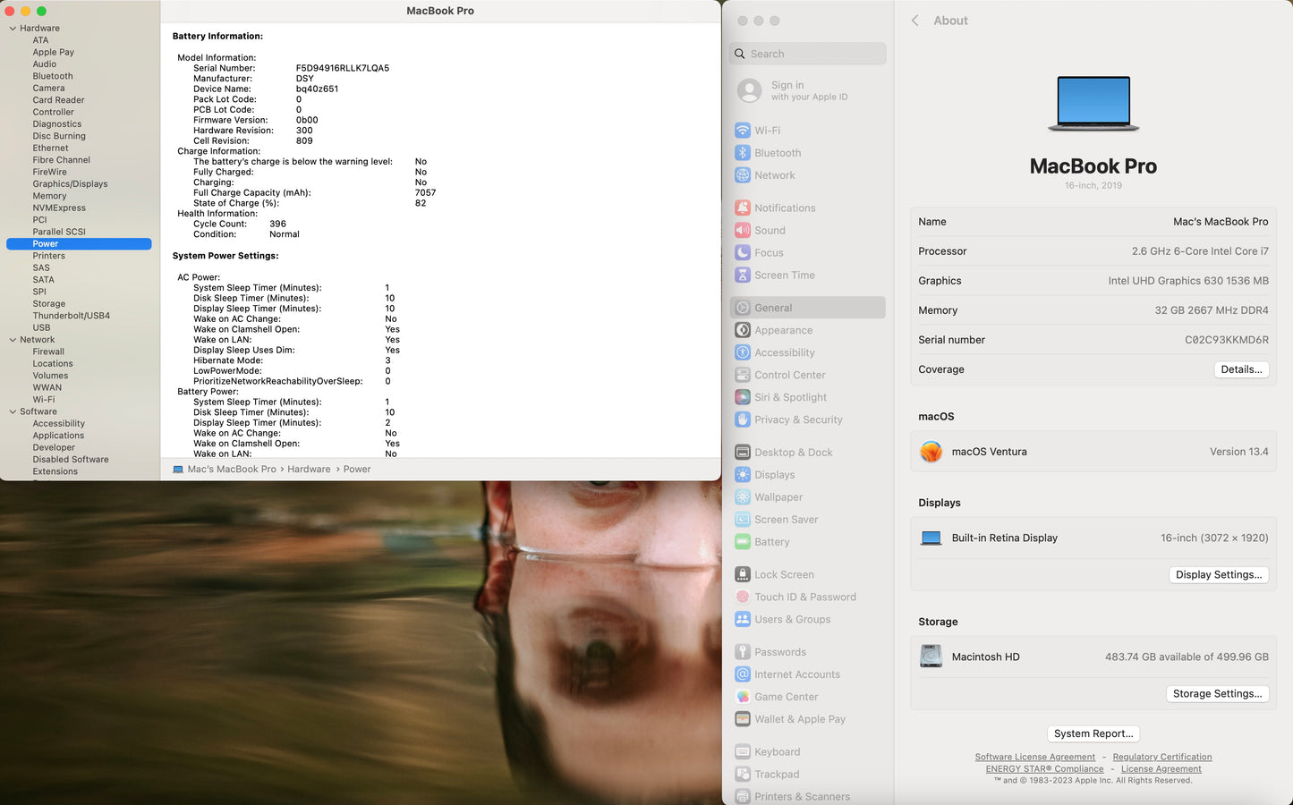Click the Coverage Details button
The image size is (1293, 805).
tap(1240, 369)
